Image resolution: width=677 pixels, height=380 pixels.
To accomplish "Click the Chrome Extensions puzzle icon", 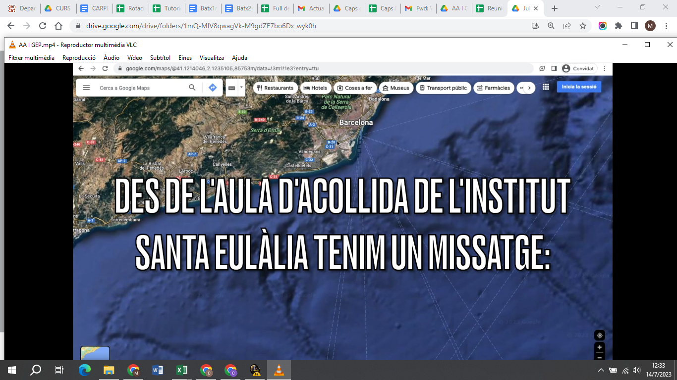I will click(618, 26).
